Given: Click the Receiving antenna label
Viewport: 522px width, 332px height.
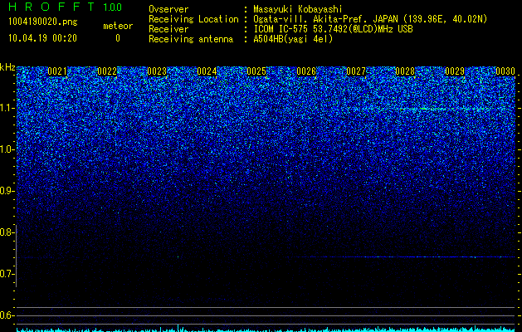Looking at the screenshot, I should point(191,39).
